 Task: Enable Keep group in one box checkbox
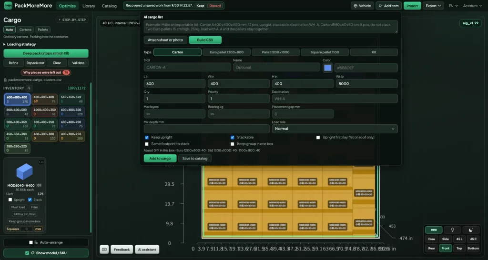tap(232, 144)
